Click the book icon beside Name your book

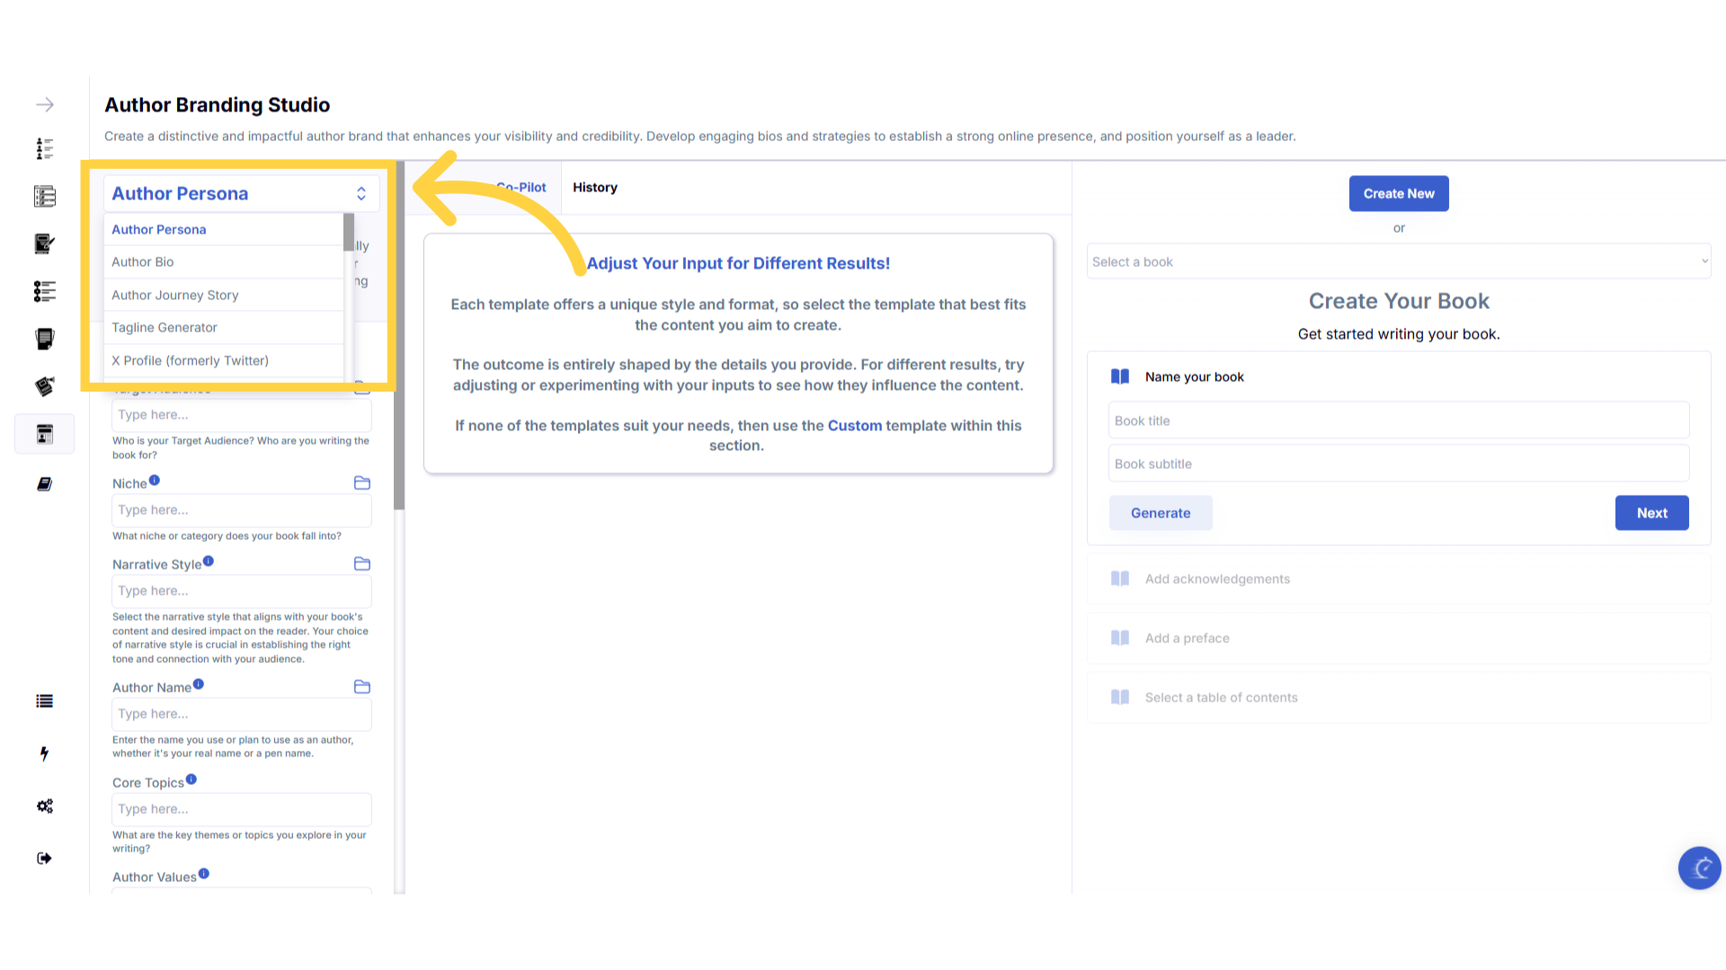pos(1120,376)
